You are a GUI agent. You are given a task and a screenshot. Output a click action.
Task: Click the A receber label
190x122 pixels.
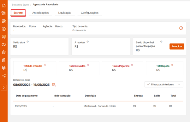coord(80,43)
